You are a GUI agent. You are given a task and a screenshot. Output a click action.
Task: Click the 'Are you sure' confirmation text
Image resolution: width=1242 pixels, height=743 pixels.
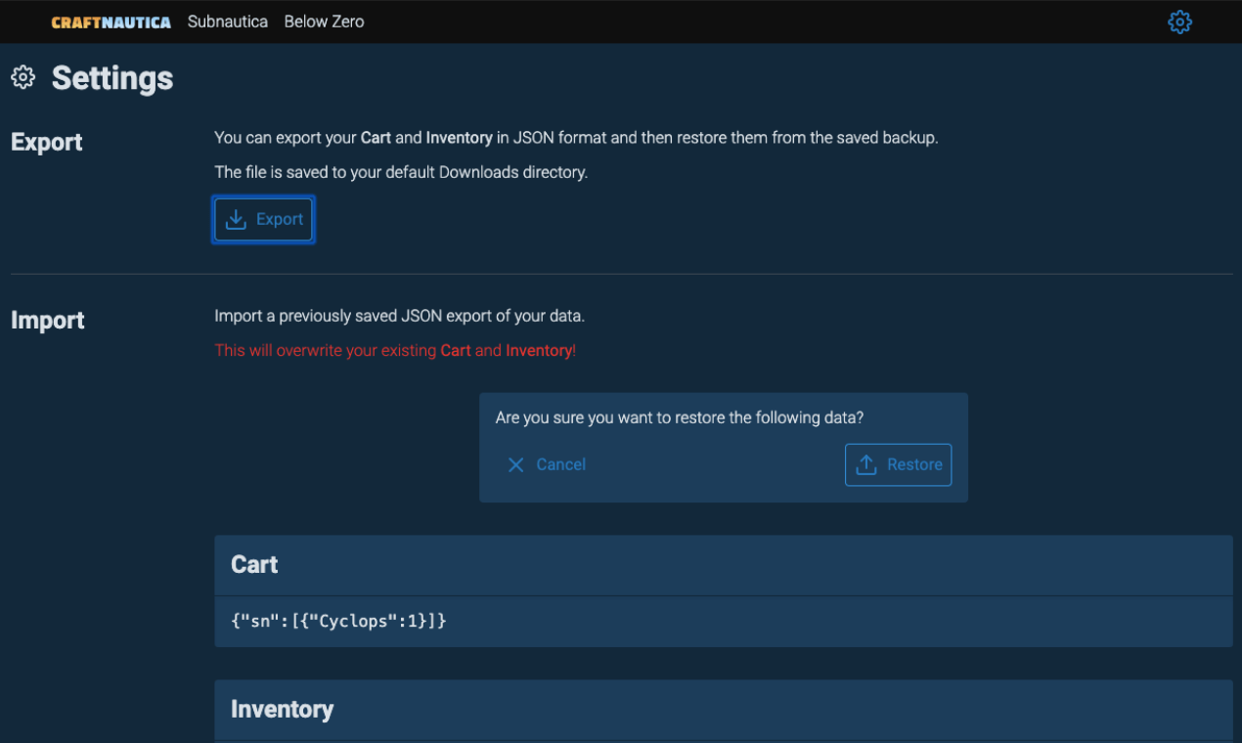(x=680, y=417)
